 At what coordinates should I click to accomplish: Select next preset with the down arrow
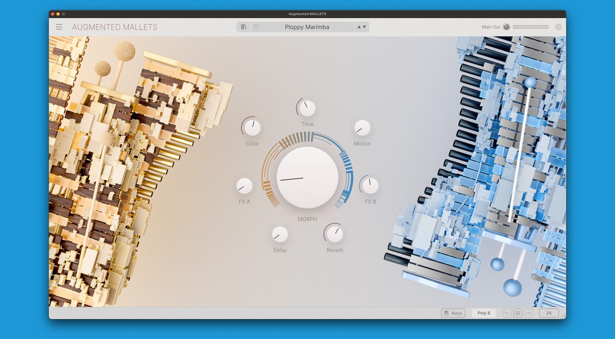click(x=364, y=27)
